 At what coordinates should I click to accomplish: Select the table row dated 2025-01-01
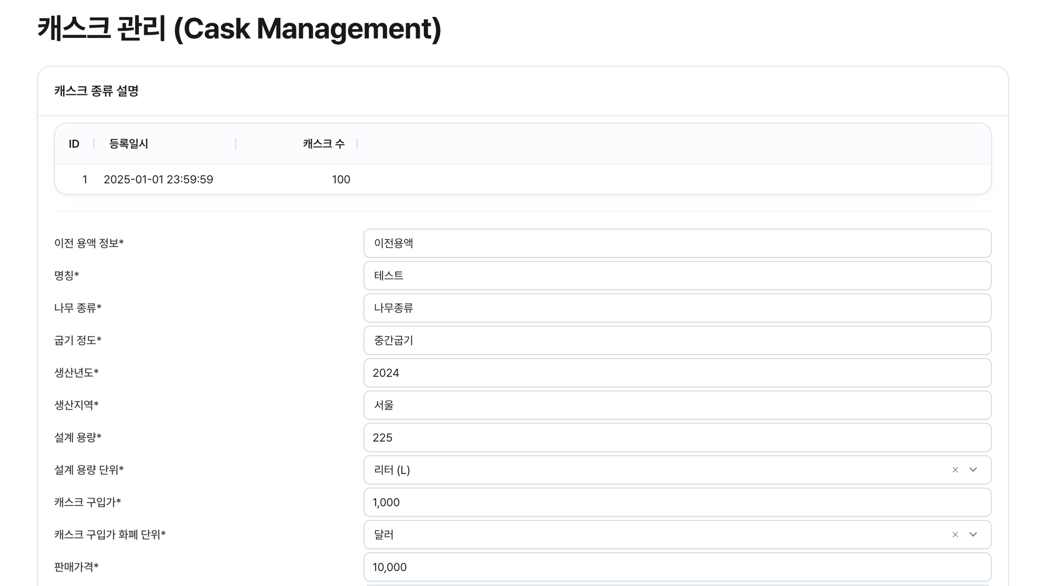click(523, 179)
